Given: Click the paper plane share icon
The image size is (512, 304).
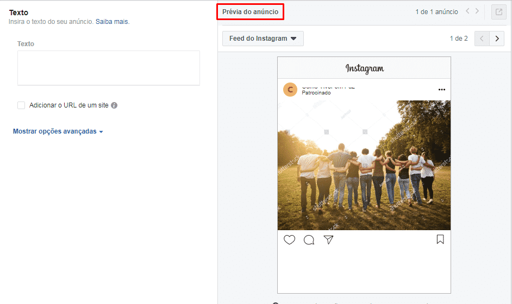Looking at the screenshot, I should pyautogui.click(x=328, y=240).
